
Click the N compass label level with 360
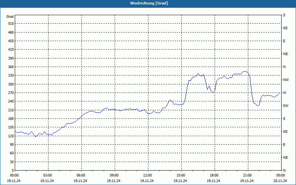point(284,67)
